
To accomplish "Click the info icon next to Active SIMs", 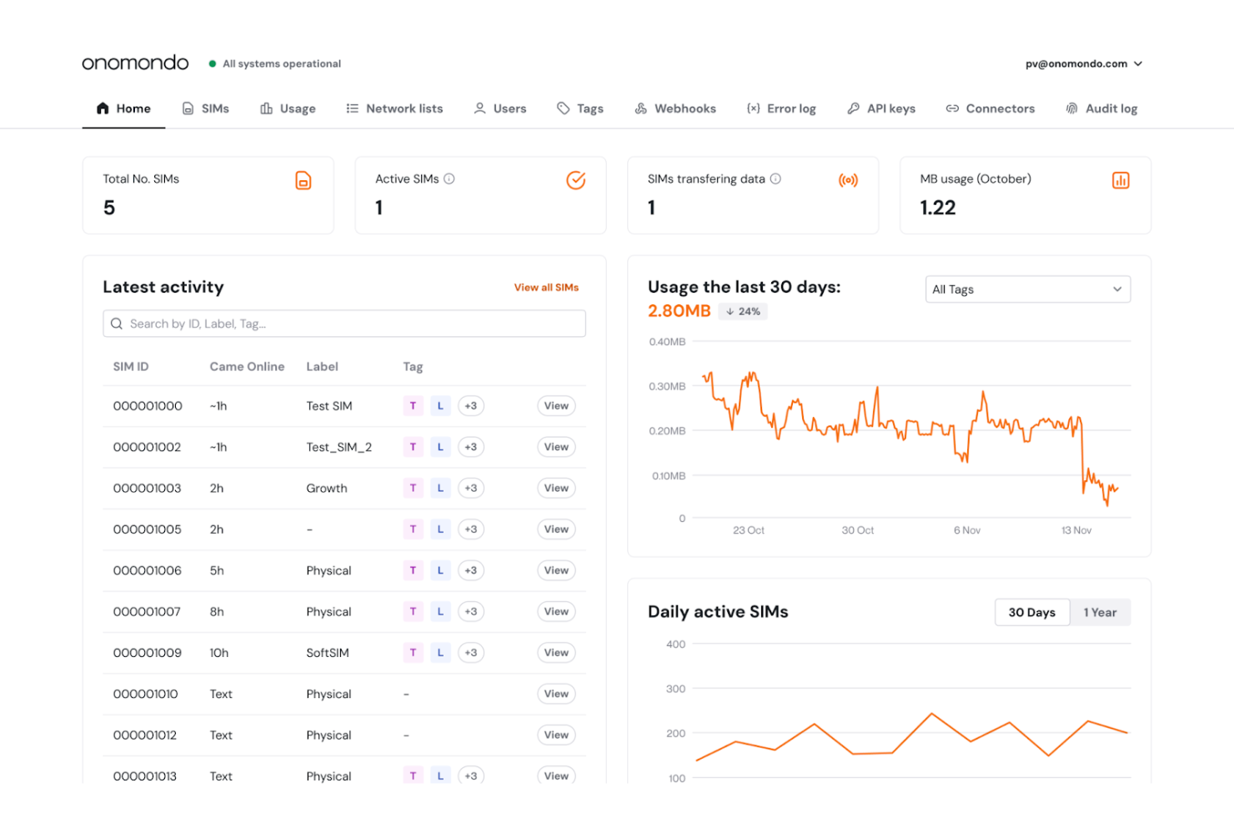I will (449, 178).
